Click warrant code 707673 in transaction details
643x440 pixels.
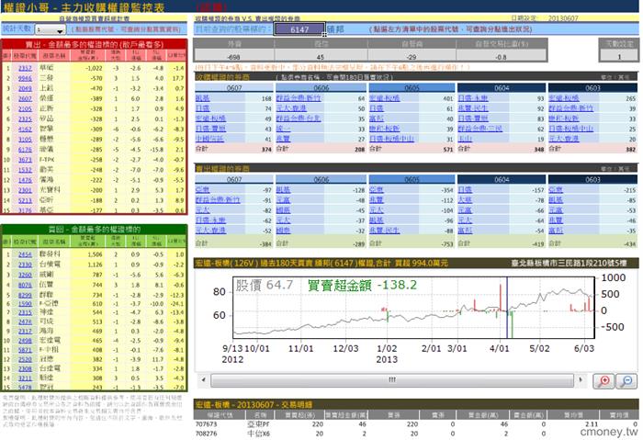(207, 424)
